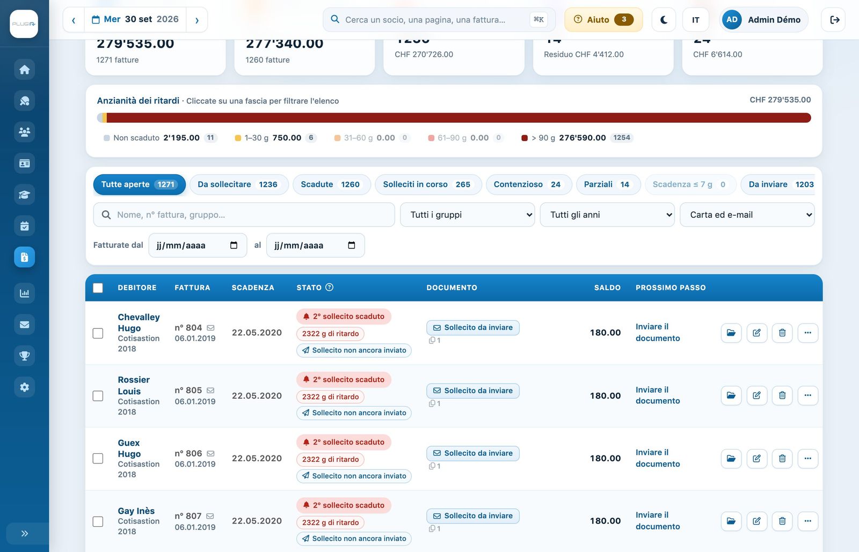Open more options for Gay Inès row
The height and width of the screenshot is (552, 859).
pos(808,521)
